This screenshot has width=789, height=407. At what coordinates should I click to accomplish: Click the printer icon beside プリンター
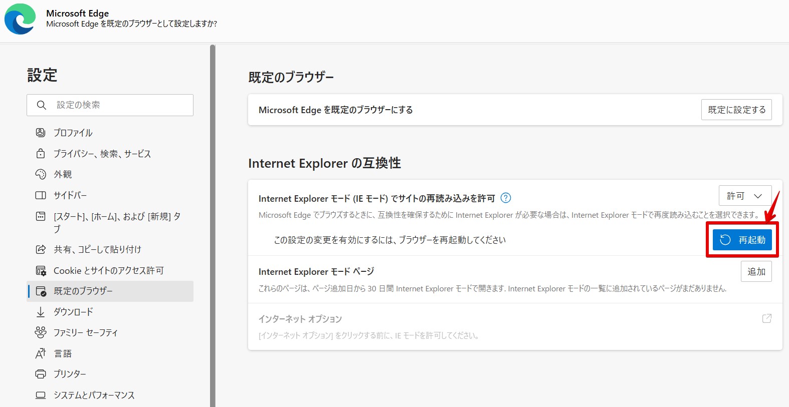tap(41, 374)
